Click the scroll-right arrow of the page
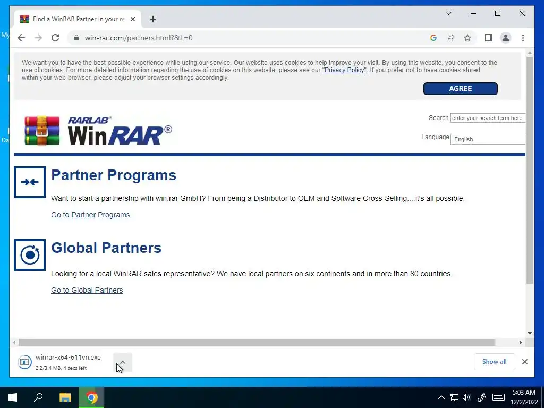Screen dimensions: 544x408 click(521, 343)
